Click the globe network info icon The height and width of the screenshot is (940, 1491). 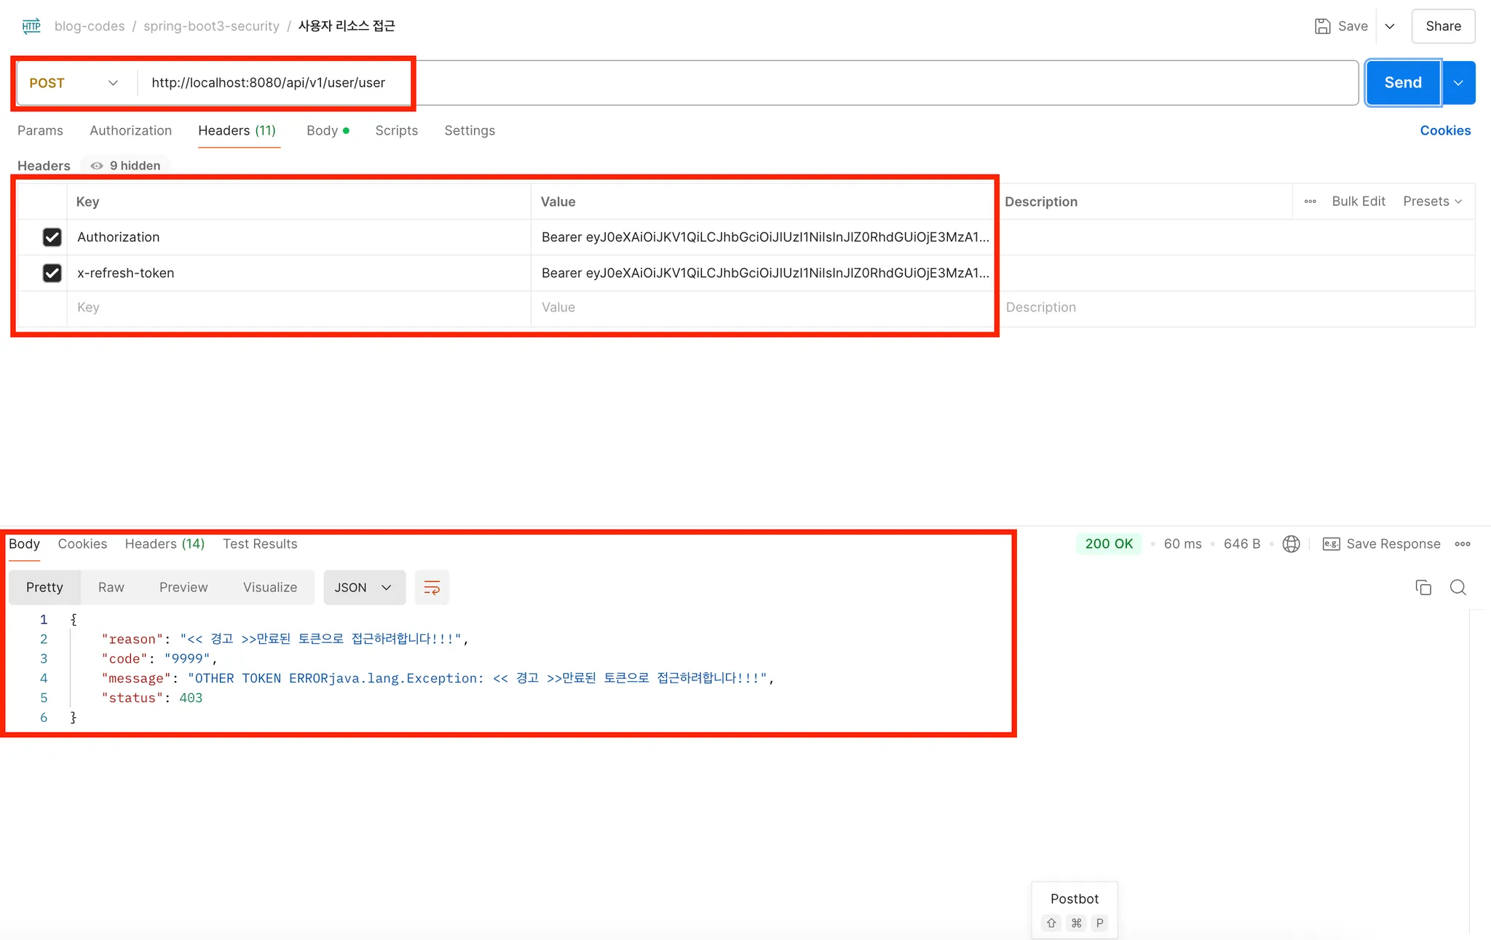click(x=1291, y=544)
